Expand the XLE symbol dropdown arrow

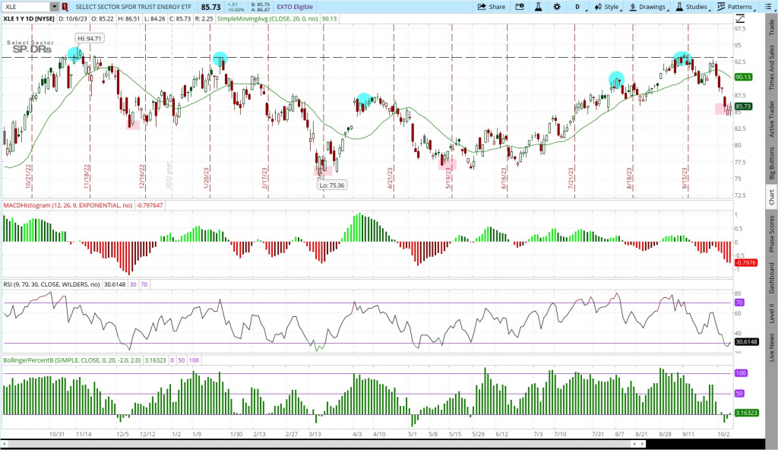tap(54, 7)
